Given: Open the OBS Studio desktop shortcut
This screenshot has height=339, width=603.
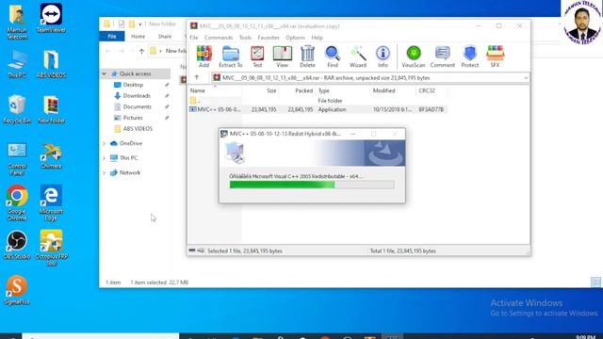Looking at the screenshot, I should [x=17, y=245].
